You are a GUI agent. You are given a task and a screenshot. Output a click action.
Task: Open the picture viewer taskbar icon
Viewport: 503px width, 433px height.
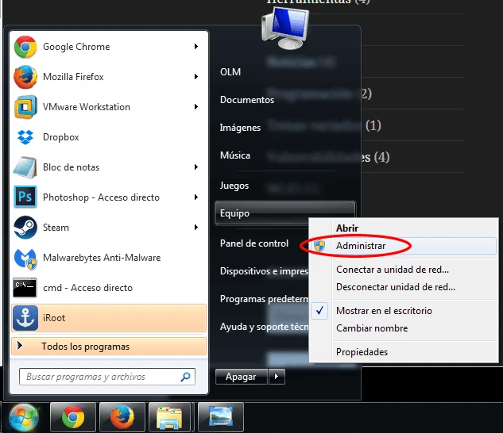click(221, 417)
